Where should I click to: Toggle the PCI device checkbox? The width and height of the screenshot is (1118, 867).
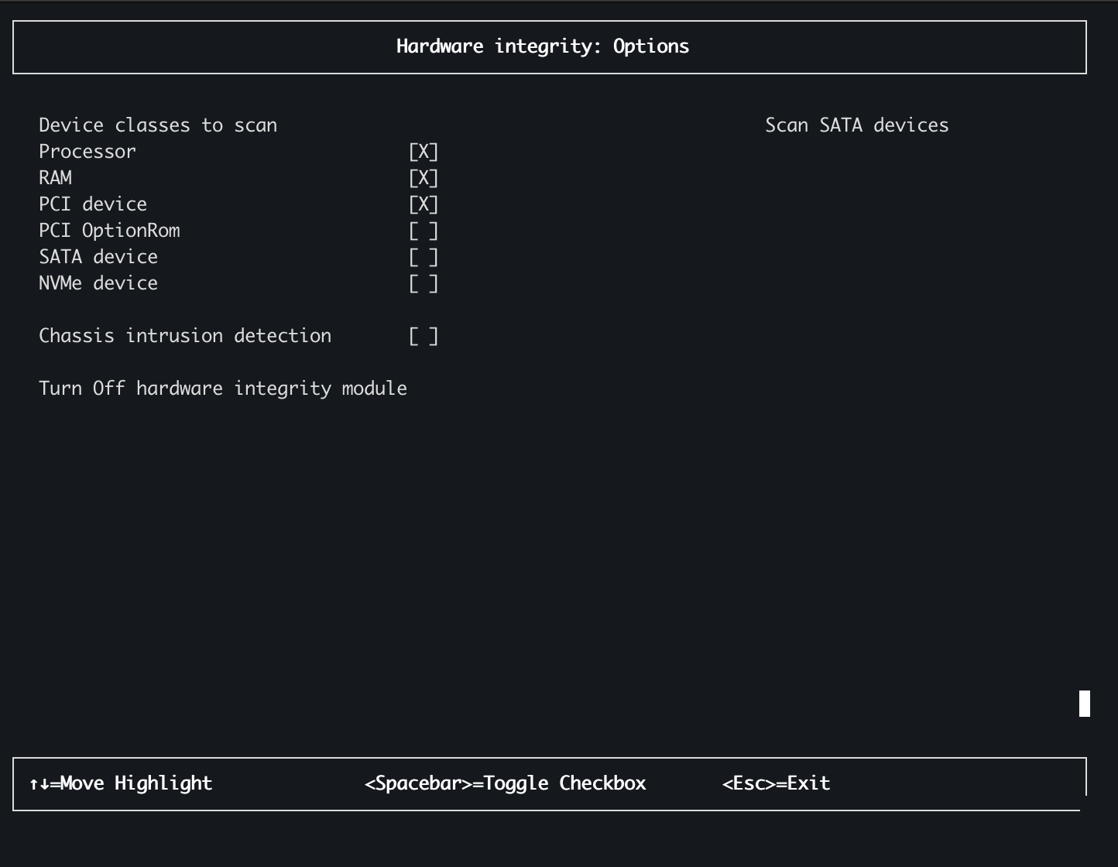424,204
